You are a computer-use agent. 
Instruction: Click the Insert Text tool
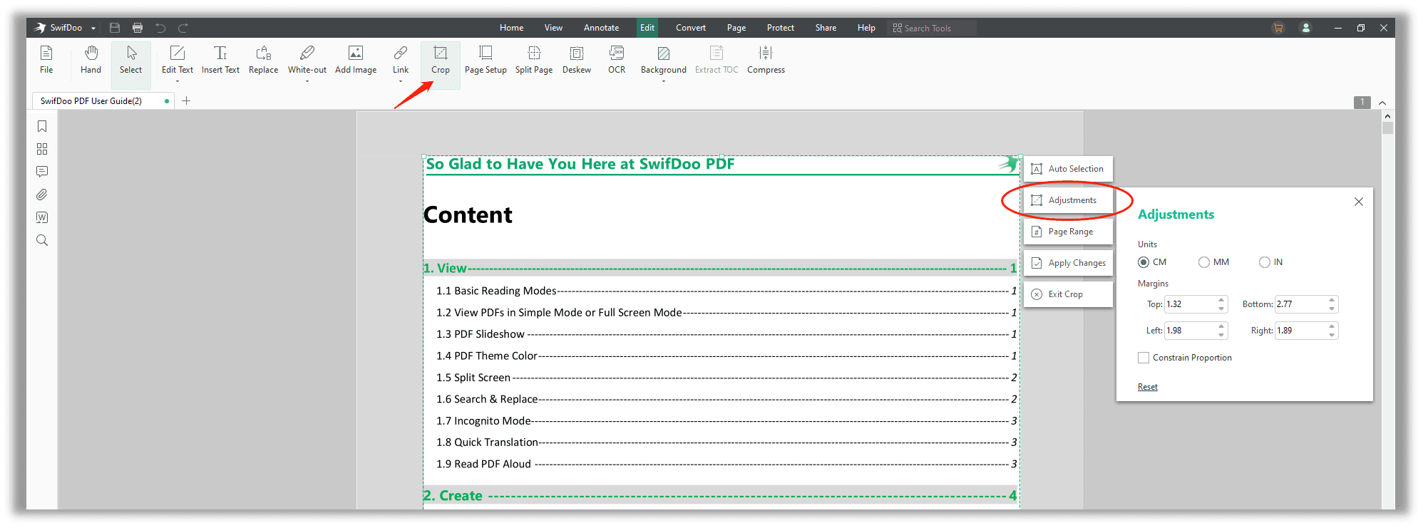[221, 60]
